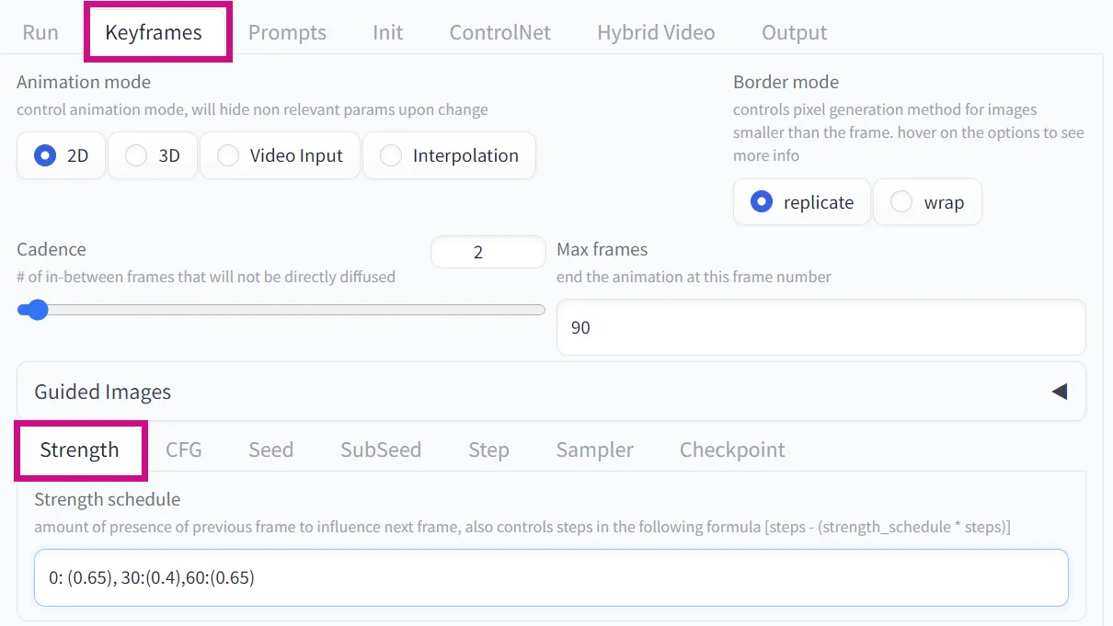Switch to the Hybrid Video tab
1113x626 pixels.
click(656, 32)
